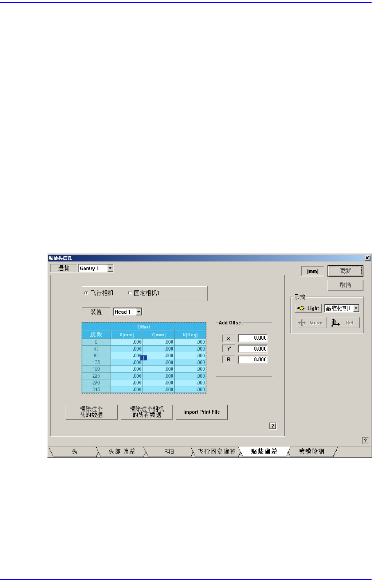Click 清除这个相机的所有数据 button
372x584 pixels.
[x=147, y=412]
